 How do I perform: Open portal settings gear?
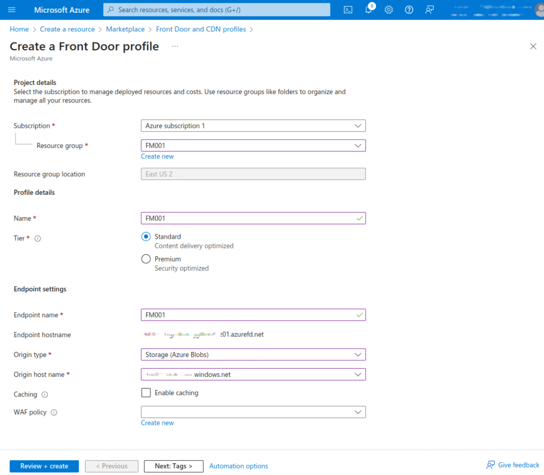tap(388, 10)
